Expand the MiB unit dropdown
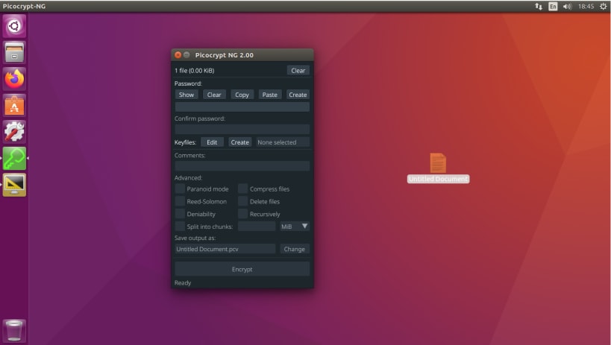Image resolution: width=611 pixels, height=345 pixels. (295, 227)
